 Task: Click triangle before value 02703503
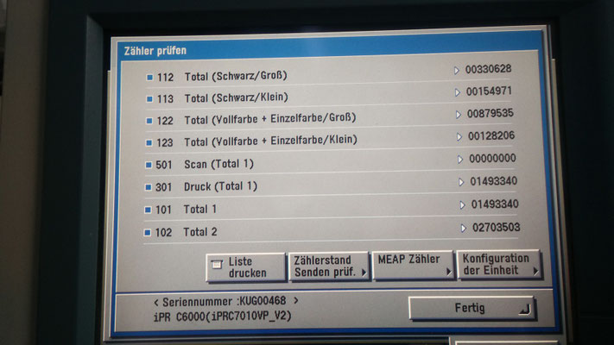pos(464,228)
